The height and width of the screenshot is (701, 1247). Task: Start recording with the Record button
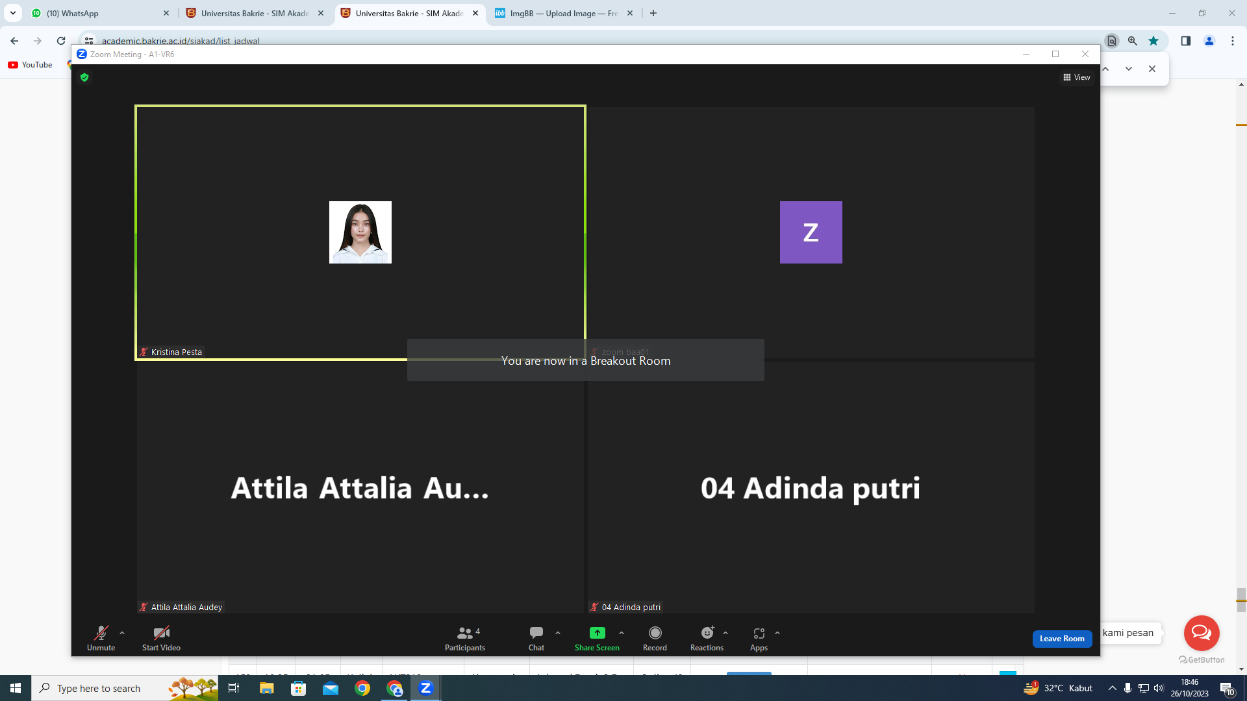[x=655, y=638]
